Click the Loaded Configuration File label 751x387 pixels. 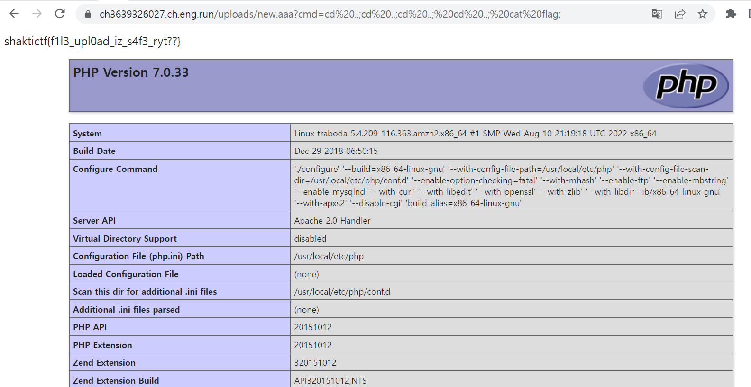(126, 274)
